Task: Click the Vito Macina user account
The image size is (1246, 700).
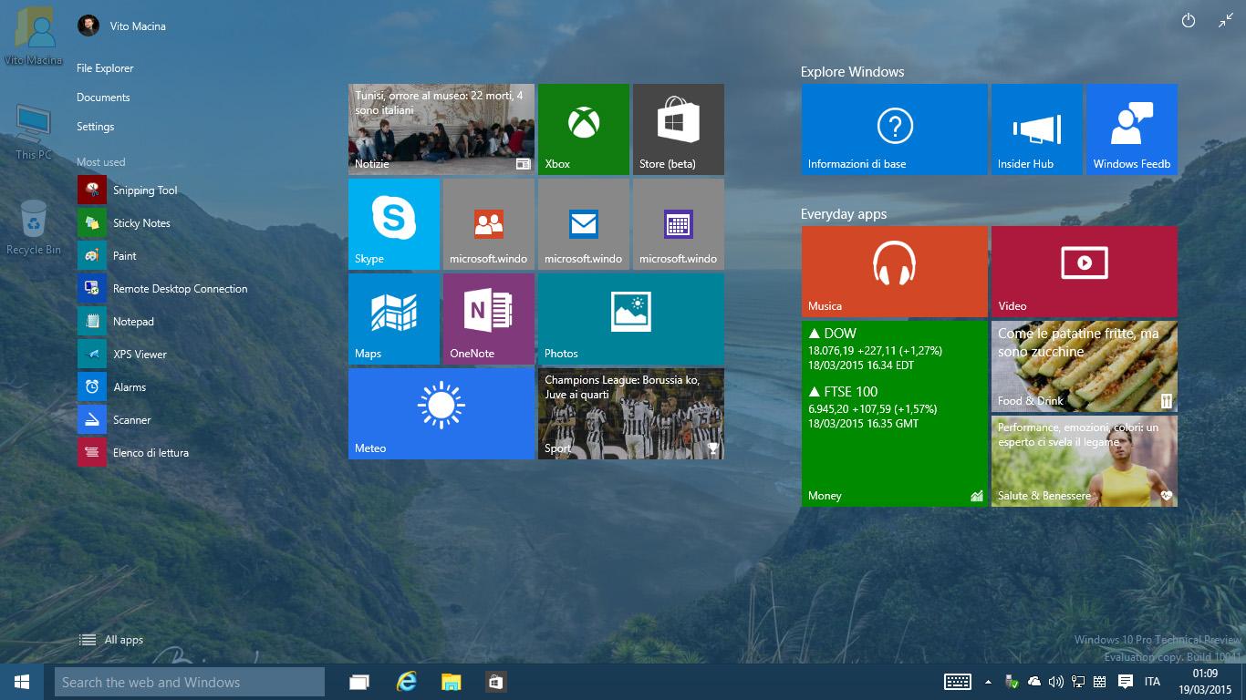Action: pyautogui.click(x=122, y=26)
